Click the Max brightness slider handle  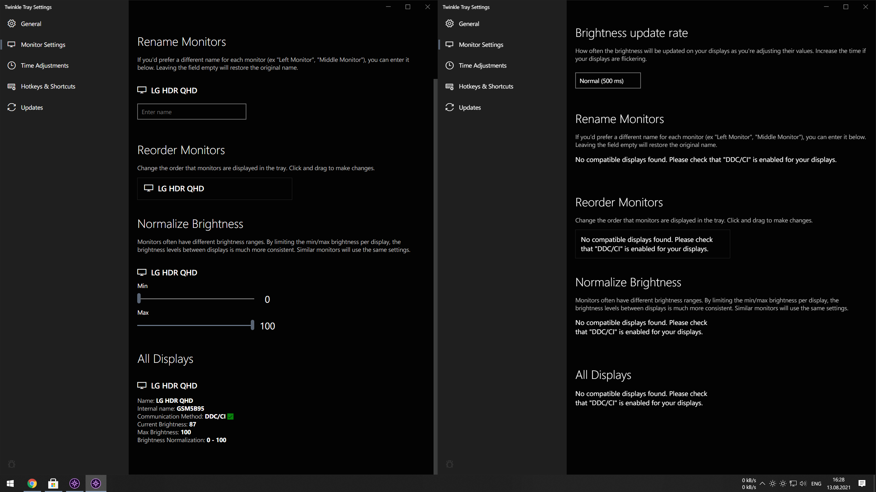252,325
